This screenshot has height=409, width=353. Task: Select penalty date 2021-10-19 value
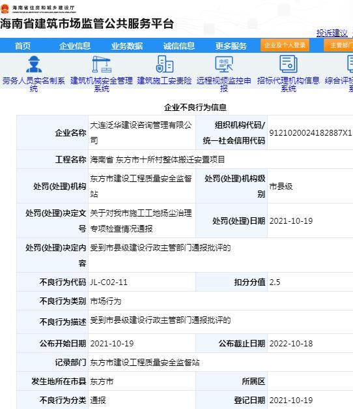[291, 221]
